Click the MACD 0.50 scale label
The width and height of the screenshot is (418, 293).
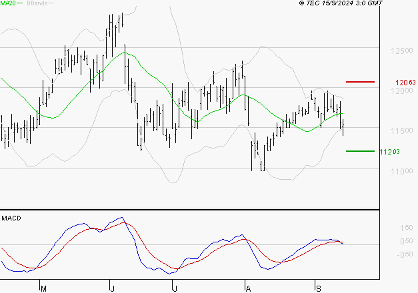[406, 241]
